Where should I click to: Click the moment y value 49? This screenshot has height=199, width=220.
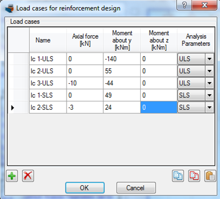(x=122, y=95)
